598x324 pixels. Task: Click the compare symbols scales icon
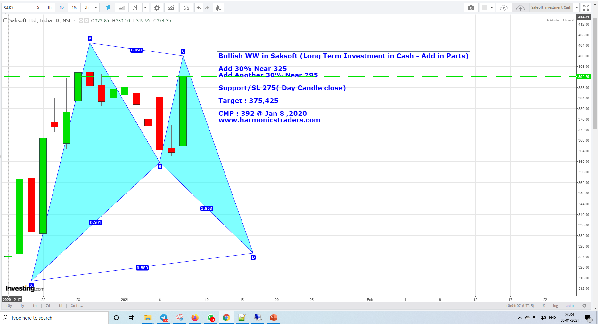[x=186, y=8]
